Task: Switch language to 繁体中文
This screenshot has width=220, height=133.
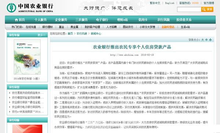Action: [155, 3]
